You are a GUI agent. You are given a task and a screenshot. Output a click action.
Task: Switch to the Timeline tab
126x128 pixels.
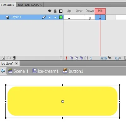coord(8,5)
